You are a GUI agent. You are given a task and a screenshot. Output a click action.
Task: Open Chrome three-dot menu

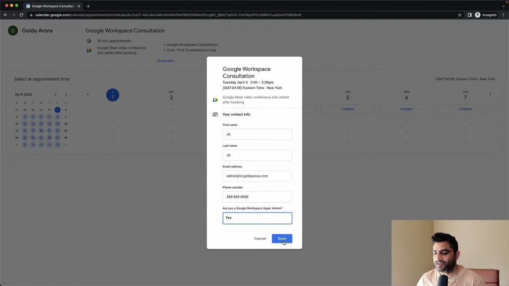pyautogui.click(x=504, y=15)
